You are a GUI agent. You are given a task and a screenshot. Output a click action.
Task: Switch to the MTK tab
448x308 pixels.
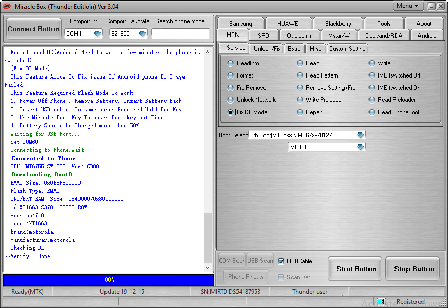[232, 35]
